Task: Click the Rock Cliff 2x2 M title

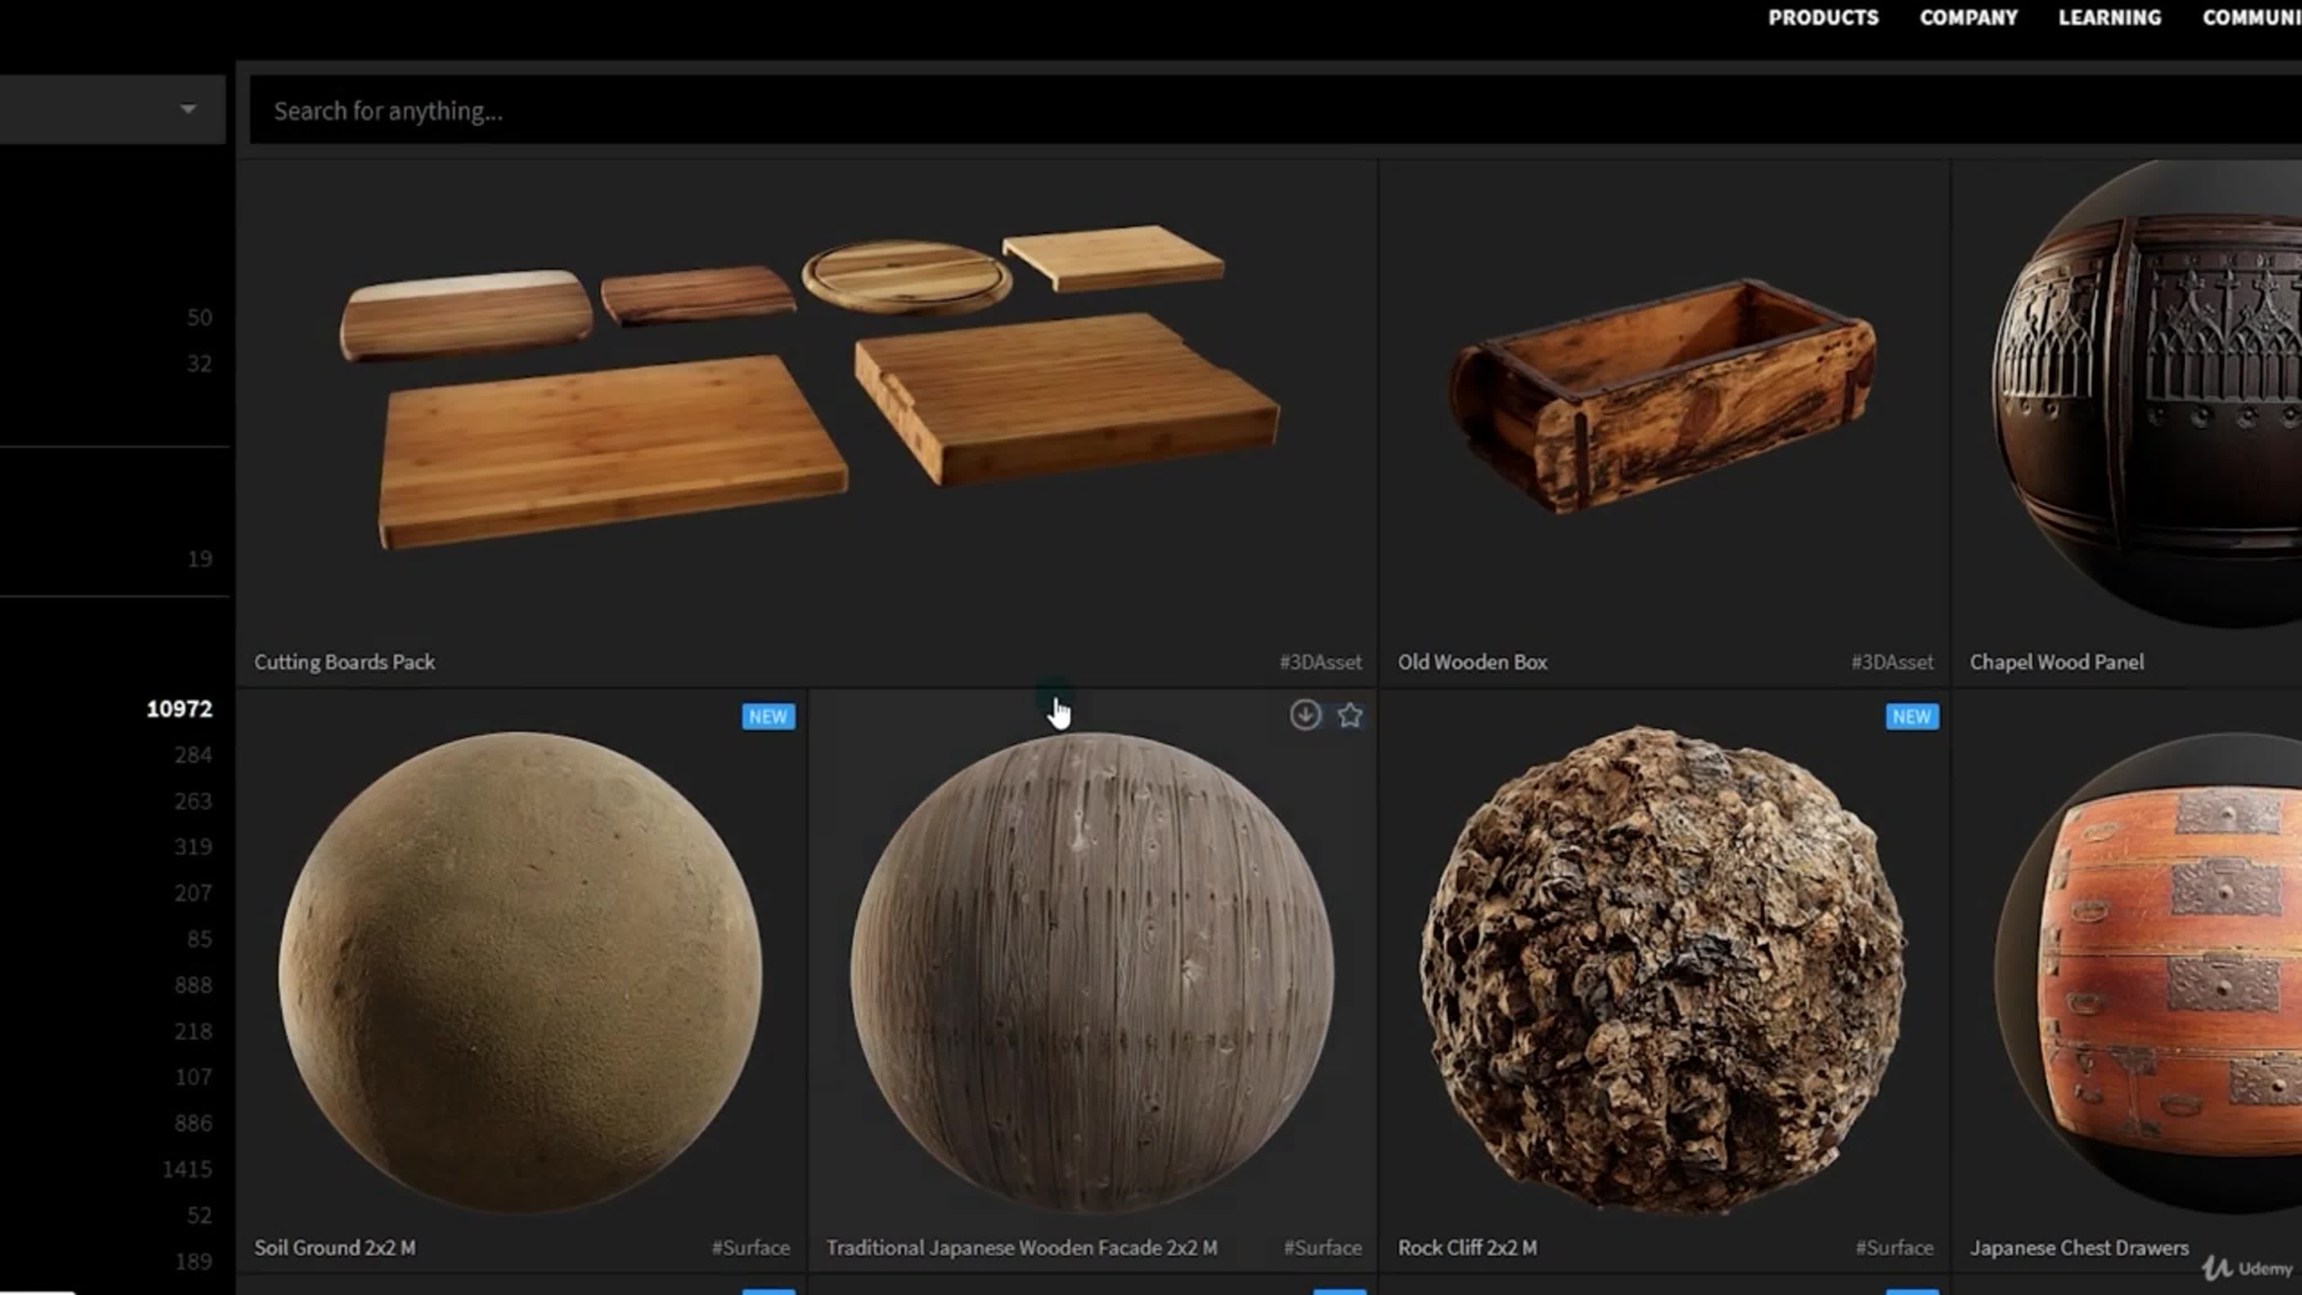Action: pyautogui.click(x=1467, y=1248)
